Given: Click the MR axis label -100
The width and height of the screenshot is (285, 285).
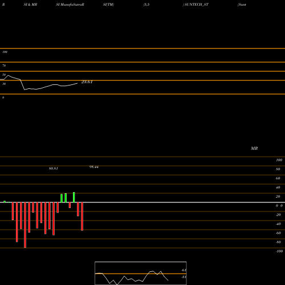Looking at the screenshot, I should tap(279, 251).
